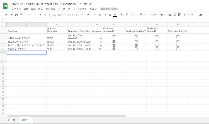Click the print icon in toolbar

(16, 15)
